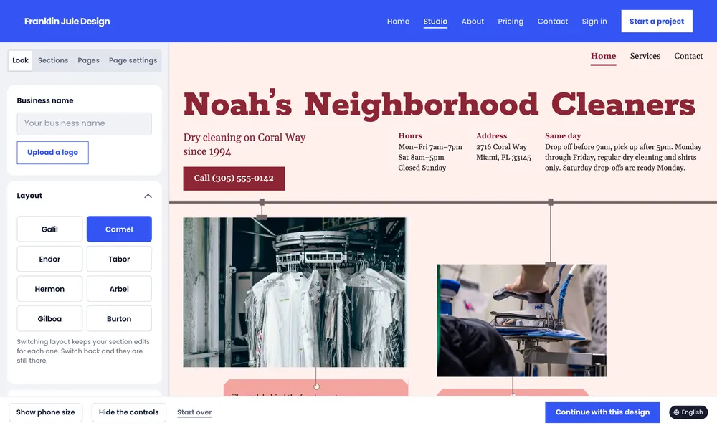
Task: Choose the Tabor layout option
Action: (x=119, y=259)
